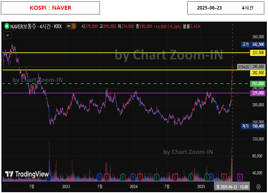The image size is (268, 193).
Task: Click the 120,000 price axis label
Action: coord(258,139)
